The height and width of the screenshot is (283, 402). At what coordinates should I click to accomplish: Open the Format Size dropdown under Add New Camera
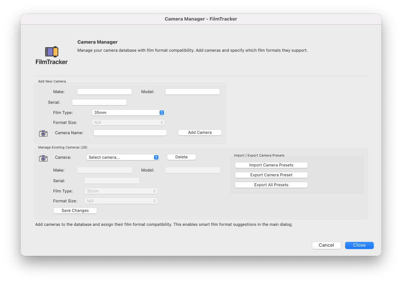coord(128,122)
